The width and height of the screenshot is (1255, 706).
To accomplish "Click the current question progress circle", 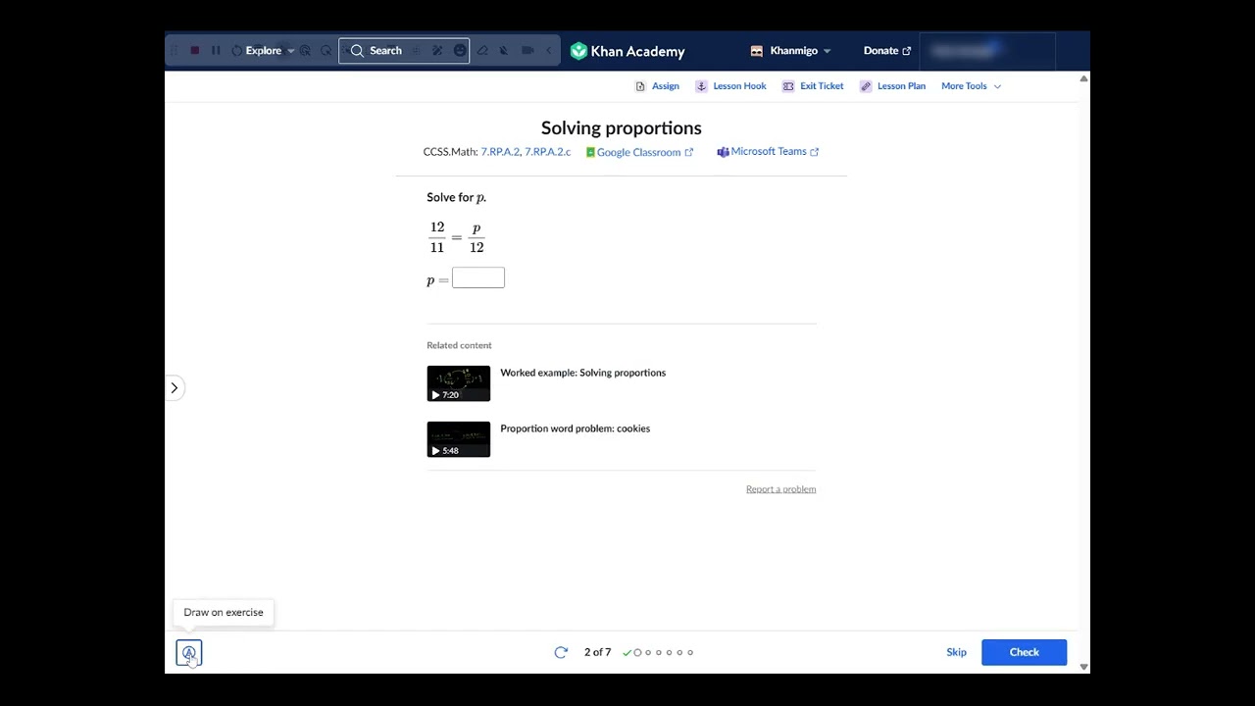I will tap(637, 652).
